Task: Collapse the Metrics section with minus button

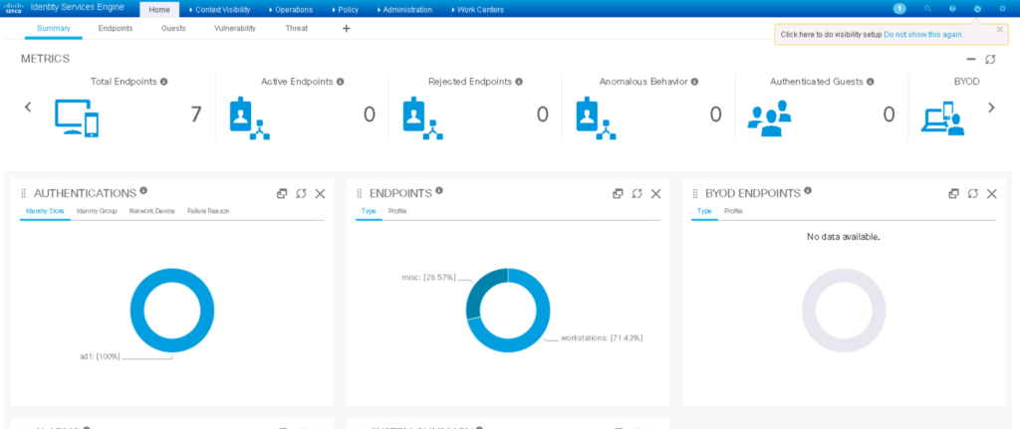Action: [971, 60]
